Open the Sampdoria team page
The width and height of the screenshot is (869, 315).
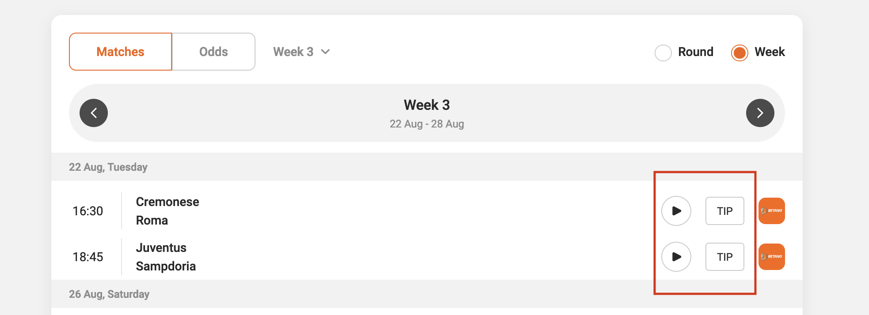(165, 266)
